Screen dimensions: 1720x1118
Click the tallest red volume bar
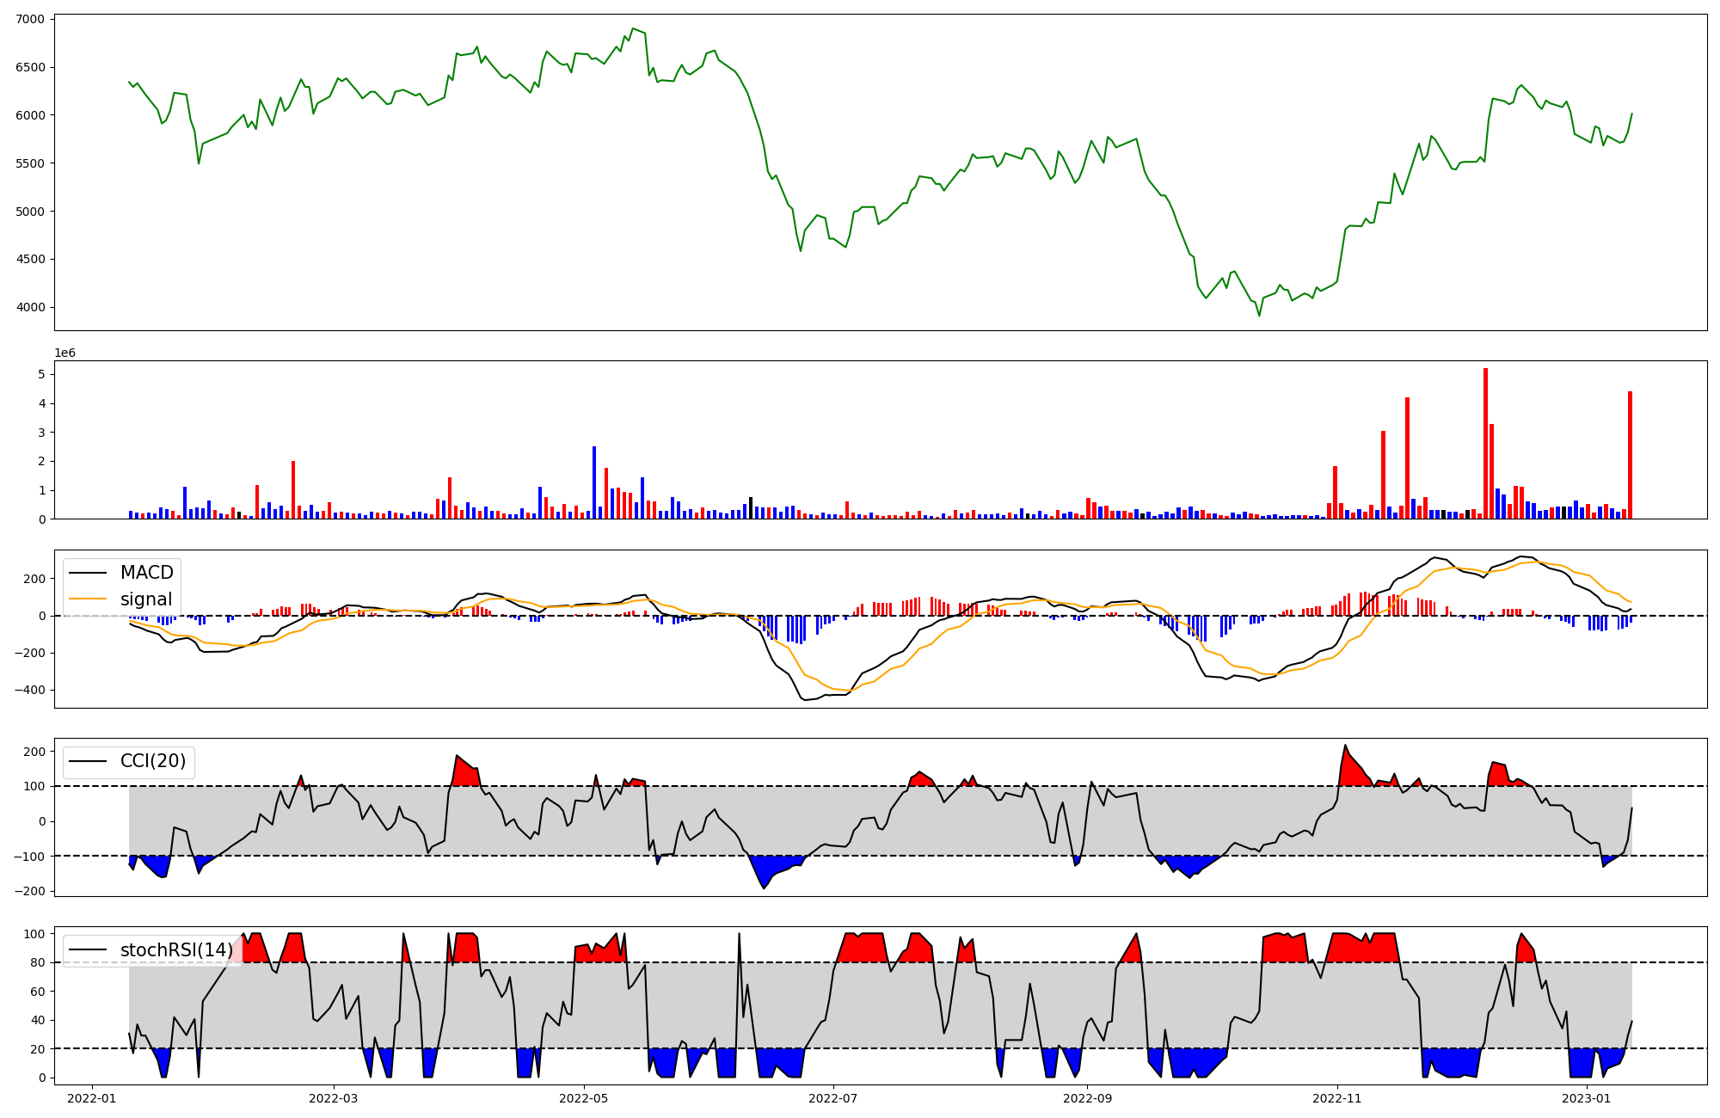[x=1485, y=443]
